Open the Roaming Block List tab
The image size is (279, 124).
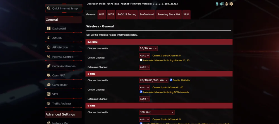tap(169, 14)
